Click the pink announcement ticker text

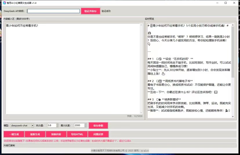click(67, 141)
